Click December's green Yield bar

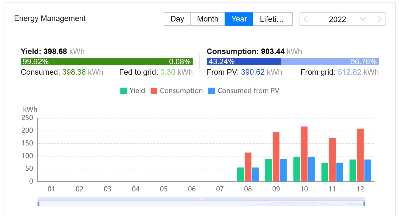(353, 170)
